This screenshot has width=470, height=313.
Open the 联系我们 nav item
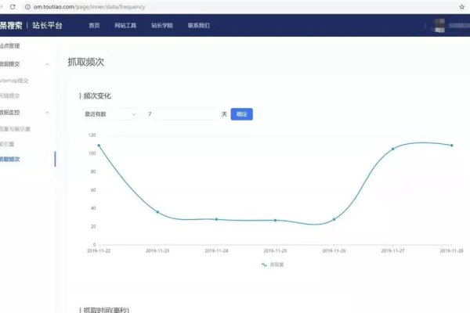pos(198,26)
